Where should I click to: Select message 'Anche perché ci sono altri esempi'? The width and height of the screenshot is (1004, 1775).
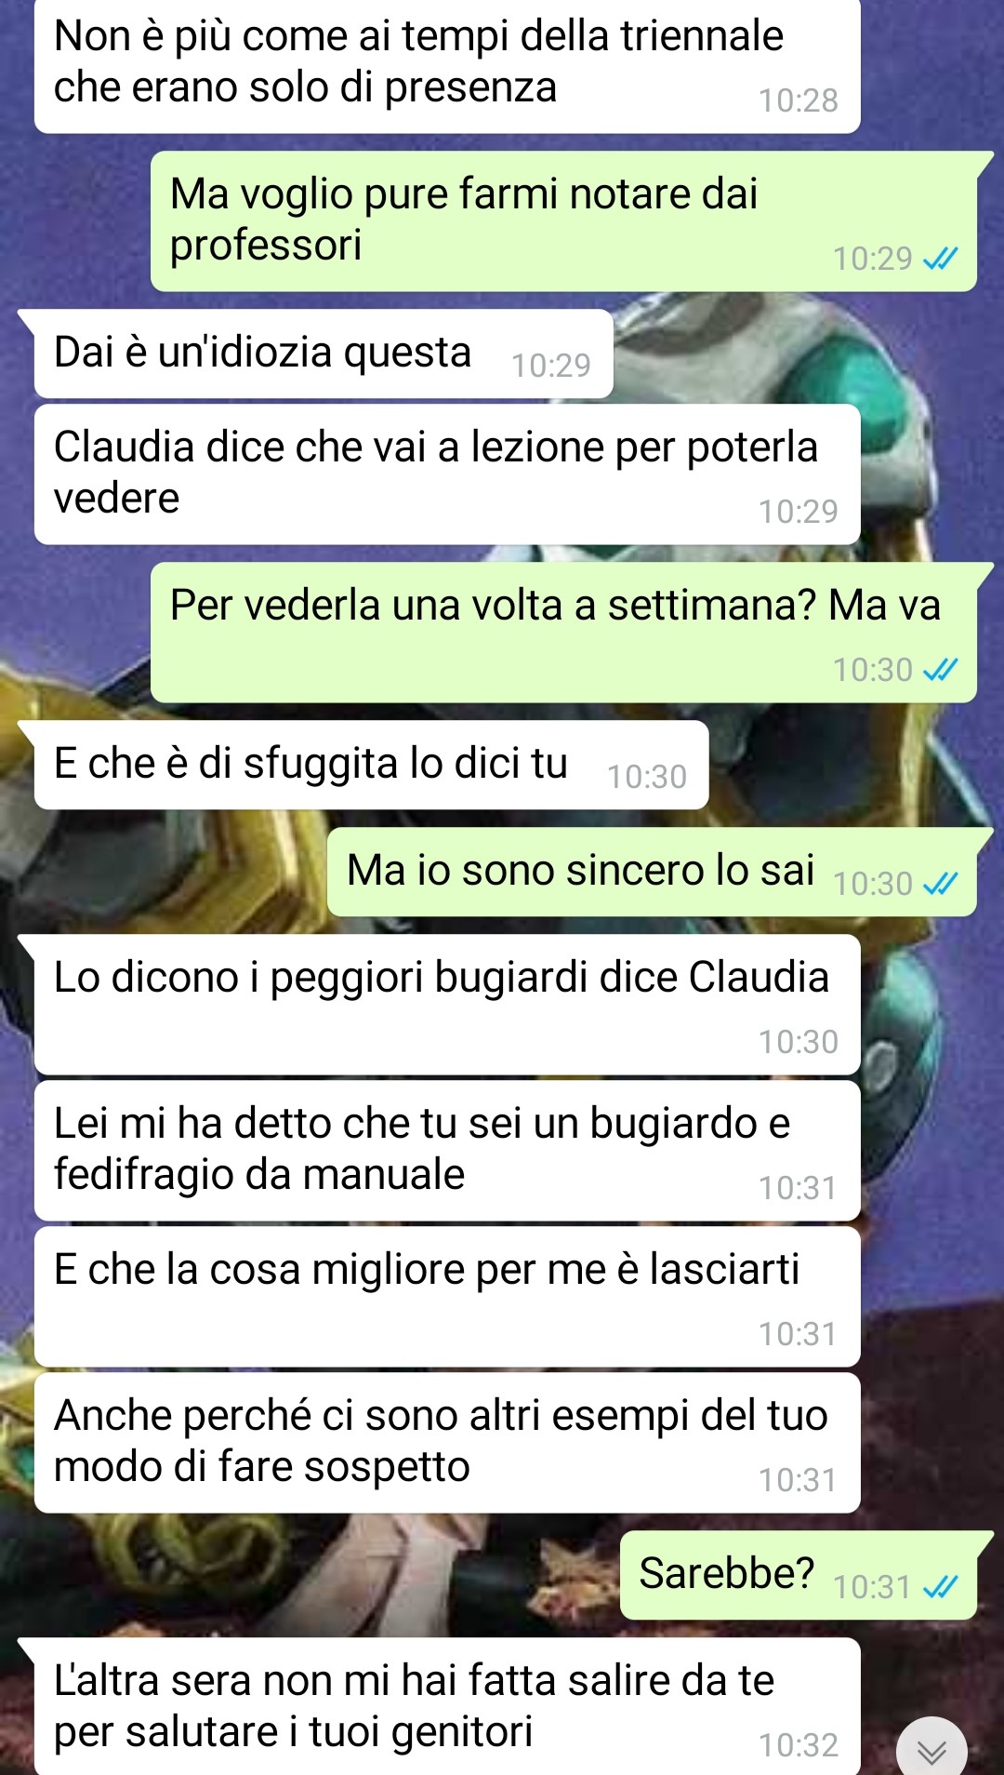pyautogui.click(x=447, y=1443)
